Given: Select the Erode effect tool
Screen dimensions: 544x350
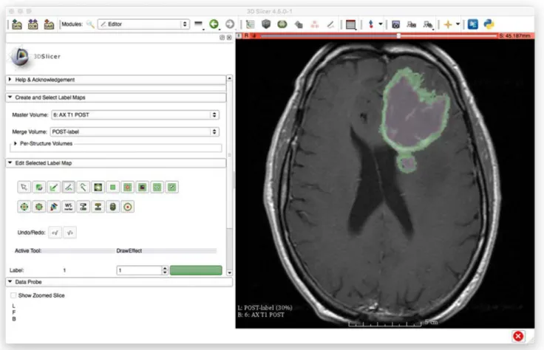Looking at the screenshot, I should click(24, 207).
